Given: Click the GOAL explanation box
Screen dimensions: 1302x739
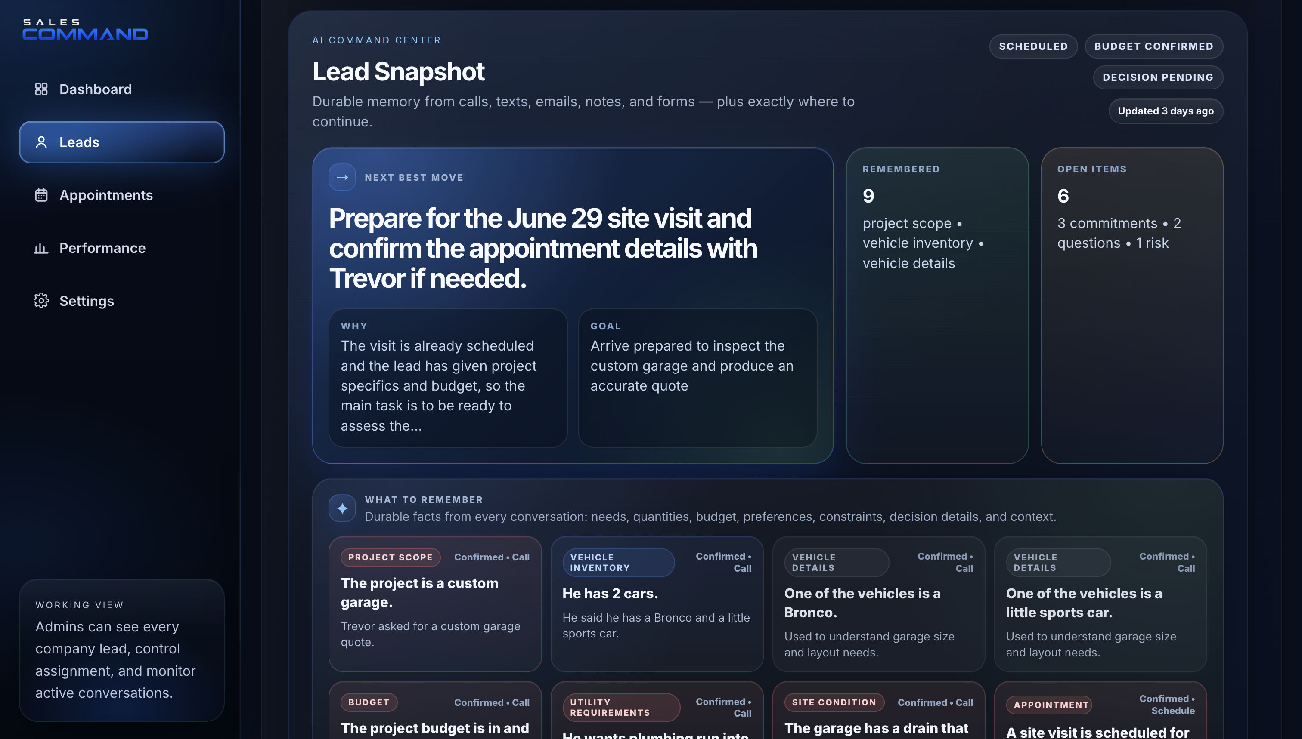Looking at the screenshot, I should coord(697,378).
